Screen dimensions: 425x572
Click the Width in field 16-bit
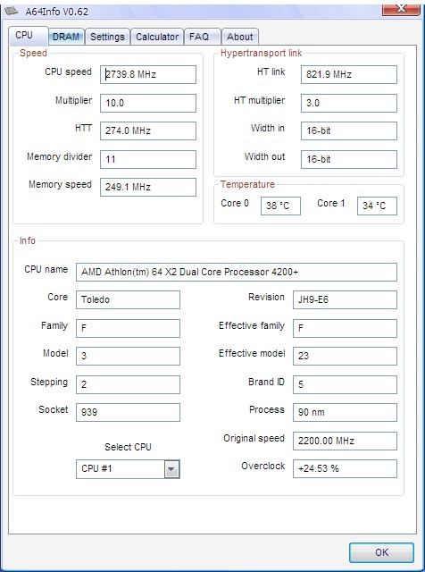pyautogui.click(x=349, y=130)
